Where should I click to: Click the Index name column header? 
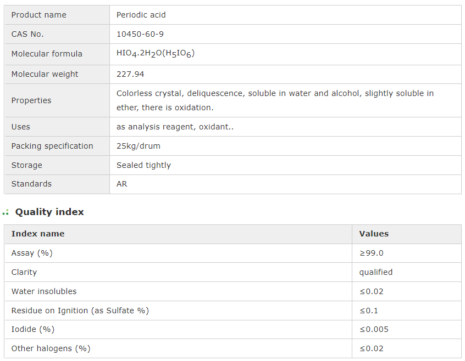38,234
